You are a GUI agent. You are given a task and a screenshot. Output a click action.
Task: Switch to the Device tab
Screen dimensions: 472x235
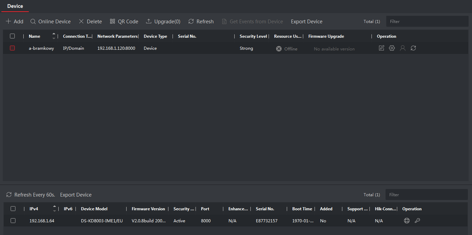(x=15, y=6)
